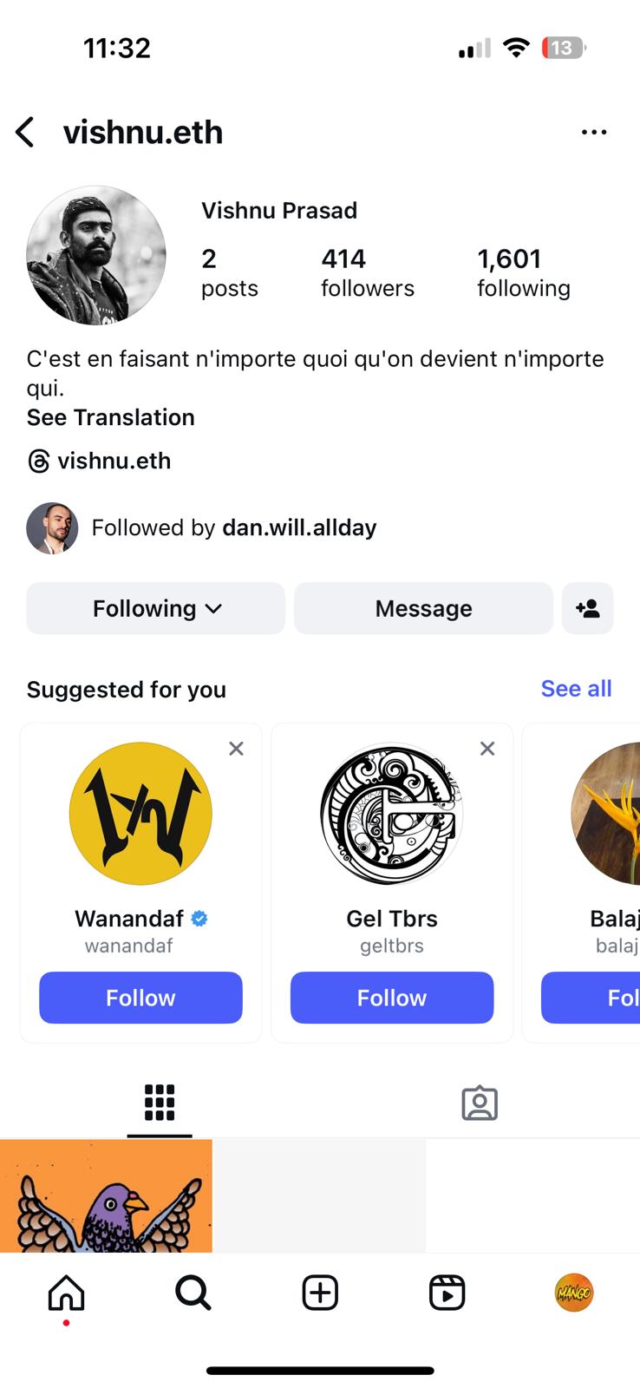The height and width of the screenshot is (1388, 640).
Task: Switch to the posts grid tab
Action: tap(160, 1103)
